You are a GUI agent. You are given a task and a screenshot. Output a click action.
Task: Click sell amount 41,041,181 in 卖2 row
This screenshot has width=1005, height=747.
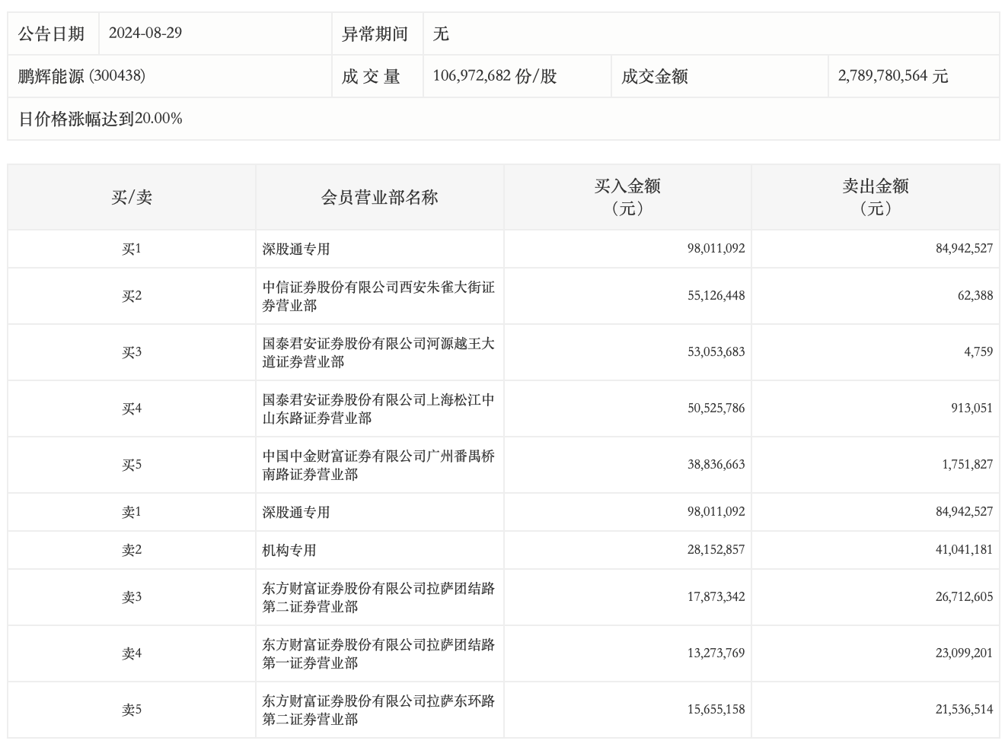(964, 550)
